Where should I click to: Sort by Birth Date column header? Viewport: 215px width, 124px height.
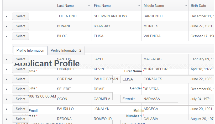point(198,6)
